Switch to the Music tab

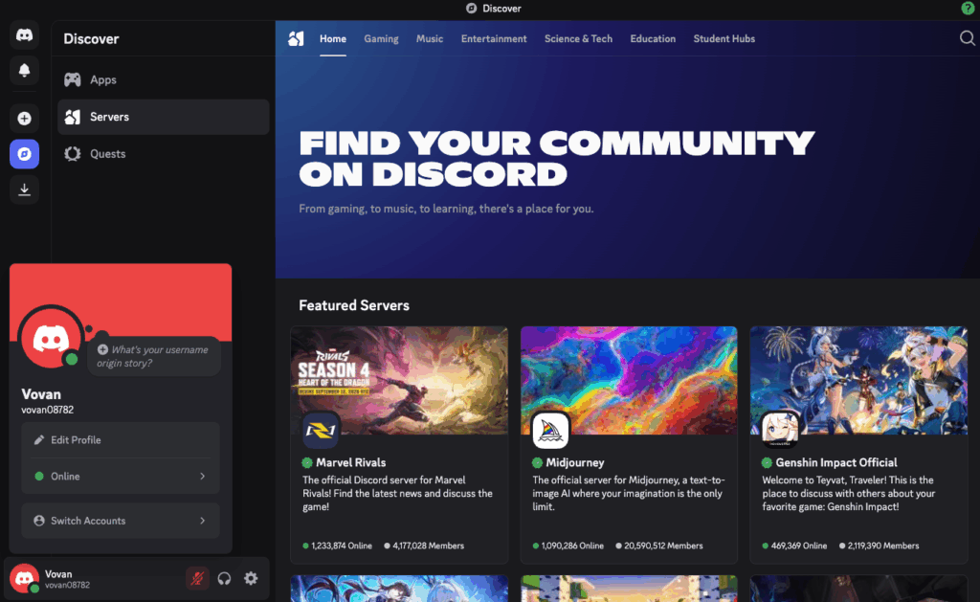[x=430, y=38]
